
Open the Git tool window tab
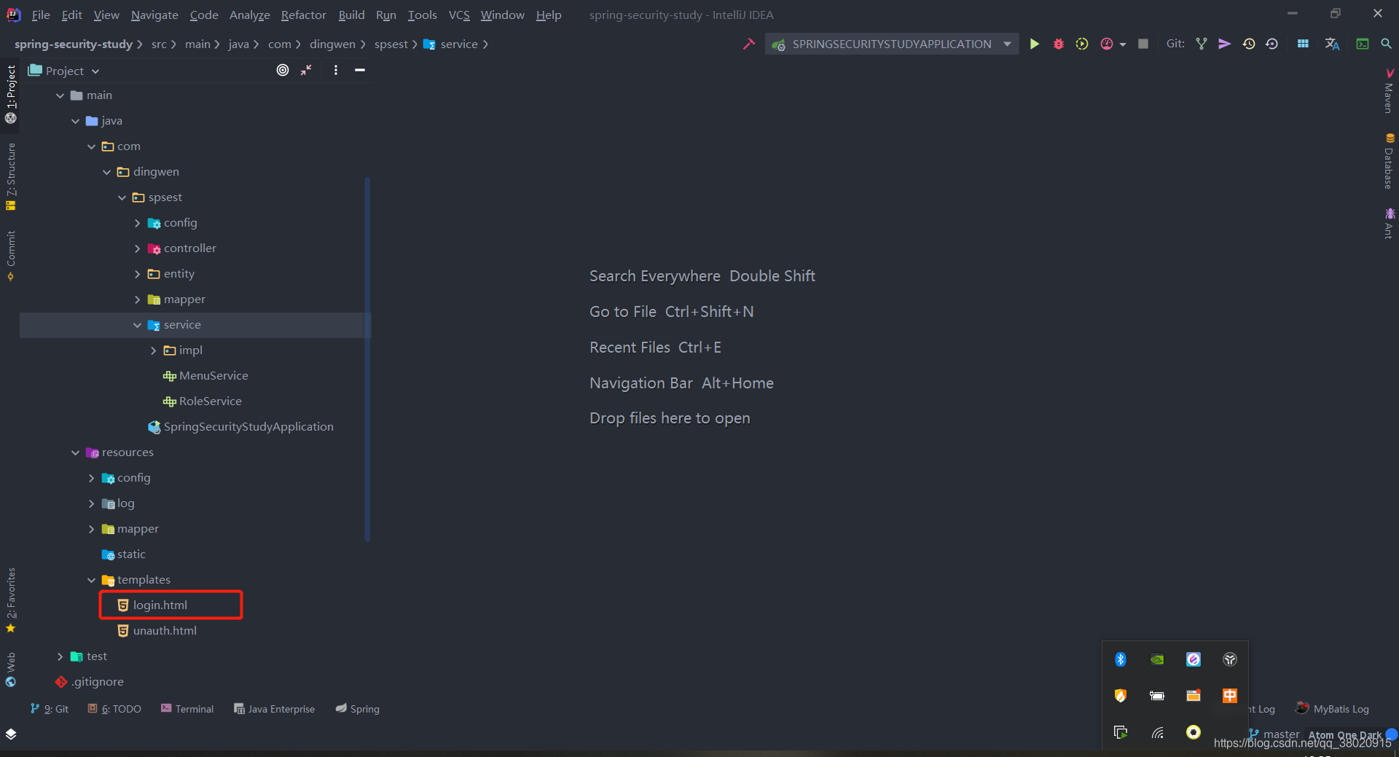[x=50, y=709]
